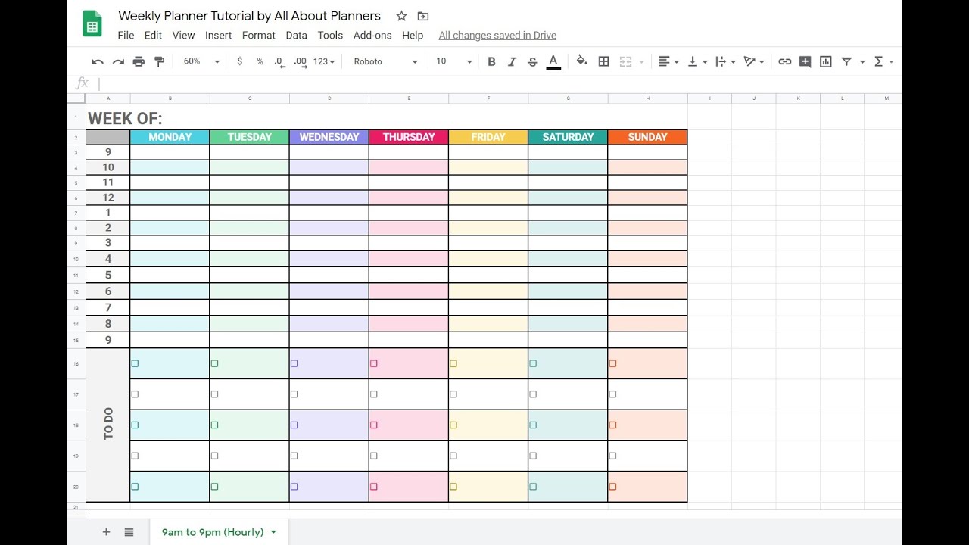Click All changes saved in Drive link
The width and height of the screenshot is (969, 545).
[497, 35]
